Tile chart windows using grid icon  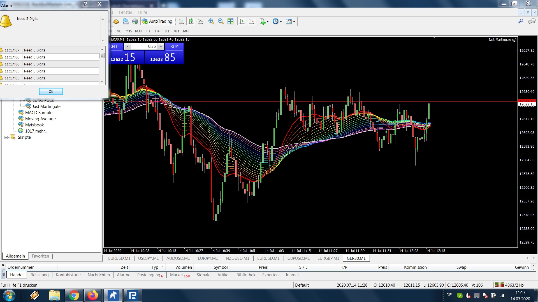(230, 21)
